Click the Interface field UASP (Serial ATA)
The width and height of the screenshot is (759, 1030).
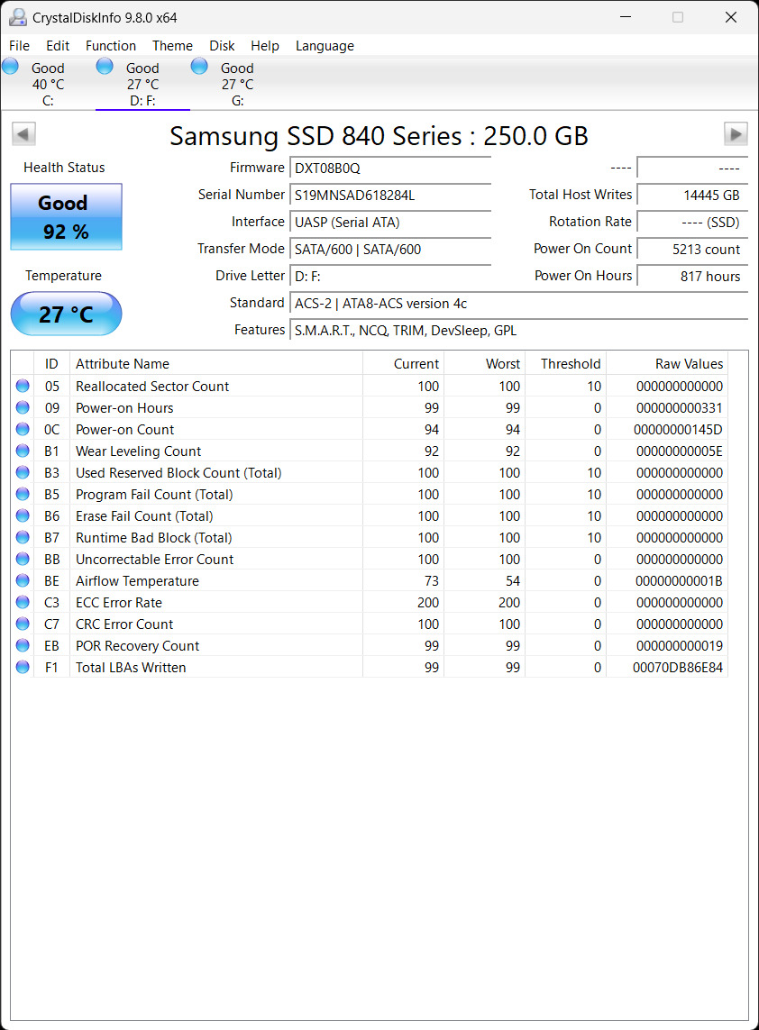click(390, 222)
